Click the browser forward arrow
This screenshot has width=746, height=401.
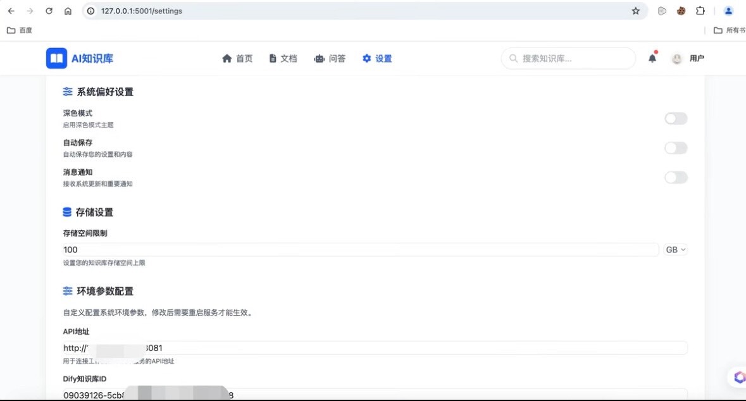coord(30,11)
